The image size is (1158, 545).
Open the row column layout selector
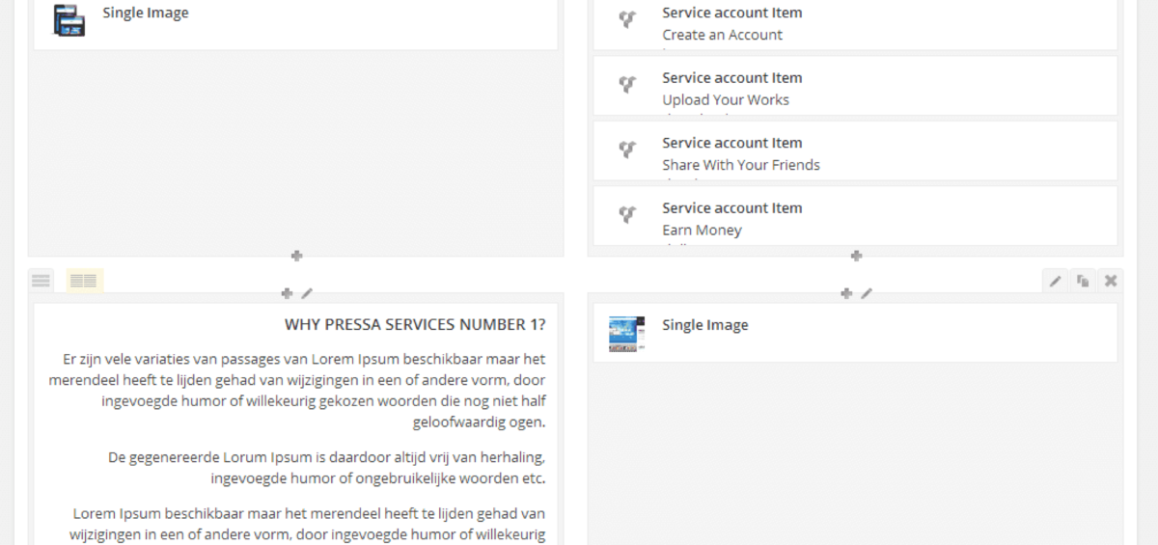point(84,281)
